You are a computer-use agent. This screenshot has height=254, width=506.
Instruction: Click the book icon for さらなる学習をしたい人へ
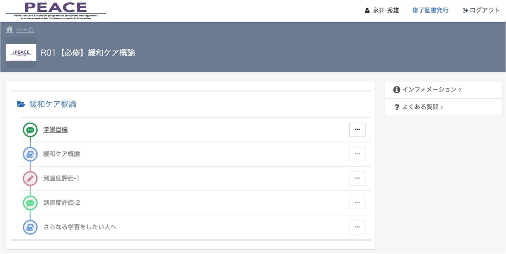tap(30, 228)
